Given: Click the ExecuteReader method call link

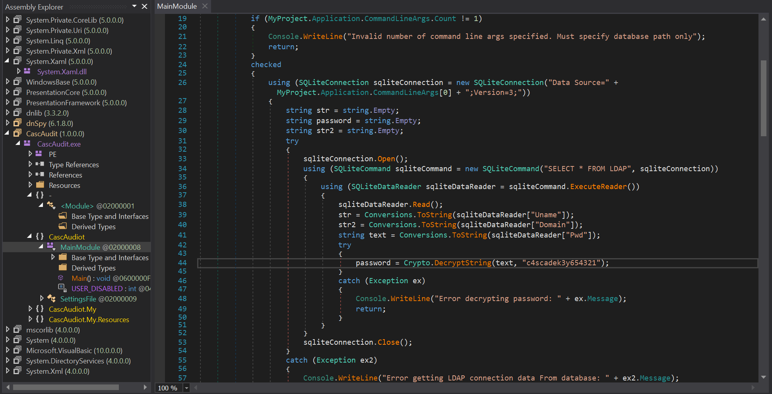Looking at the screenshot, I should [598, 187].
